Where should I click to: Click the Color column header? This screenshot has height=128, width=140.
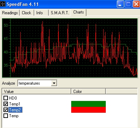(88, 92)
